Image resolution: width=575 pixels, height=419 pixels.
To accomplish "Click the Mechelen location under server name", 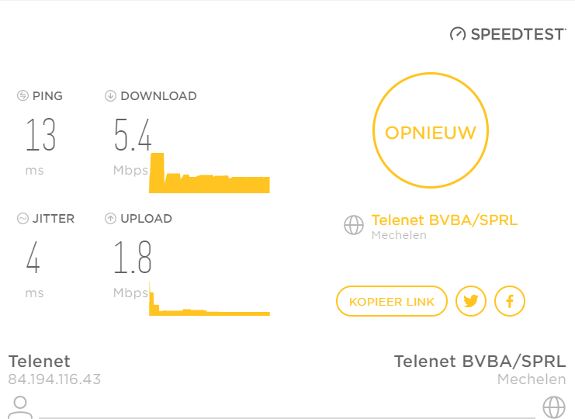I will (399, 235).
